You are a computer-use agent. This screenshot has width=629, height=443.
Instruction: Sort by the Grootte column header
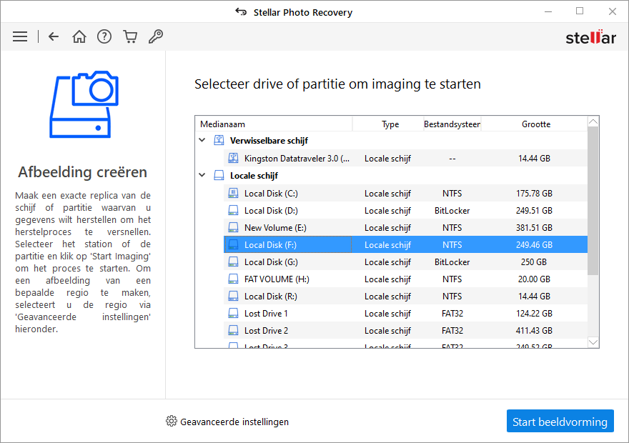(x=535, y=124)
